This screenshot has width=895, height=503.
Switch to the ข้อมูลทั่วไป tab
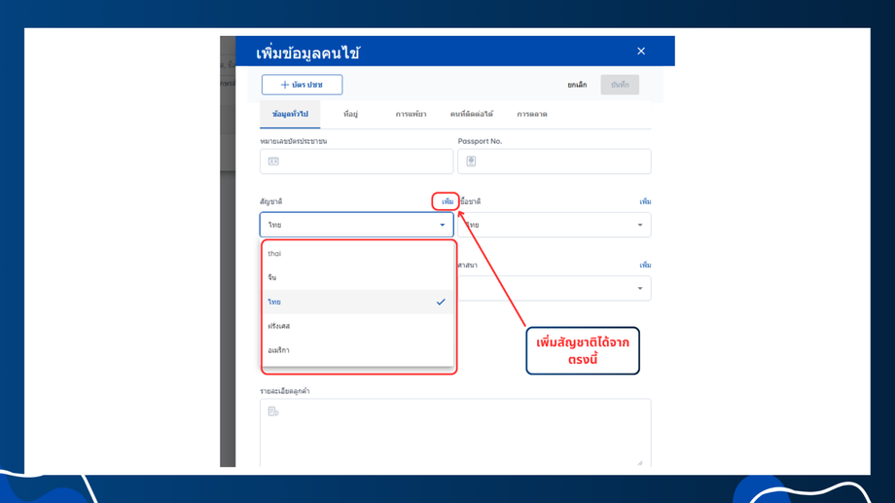pyautogui.click(x=290, y=114)
